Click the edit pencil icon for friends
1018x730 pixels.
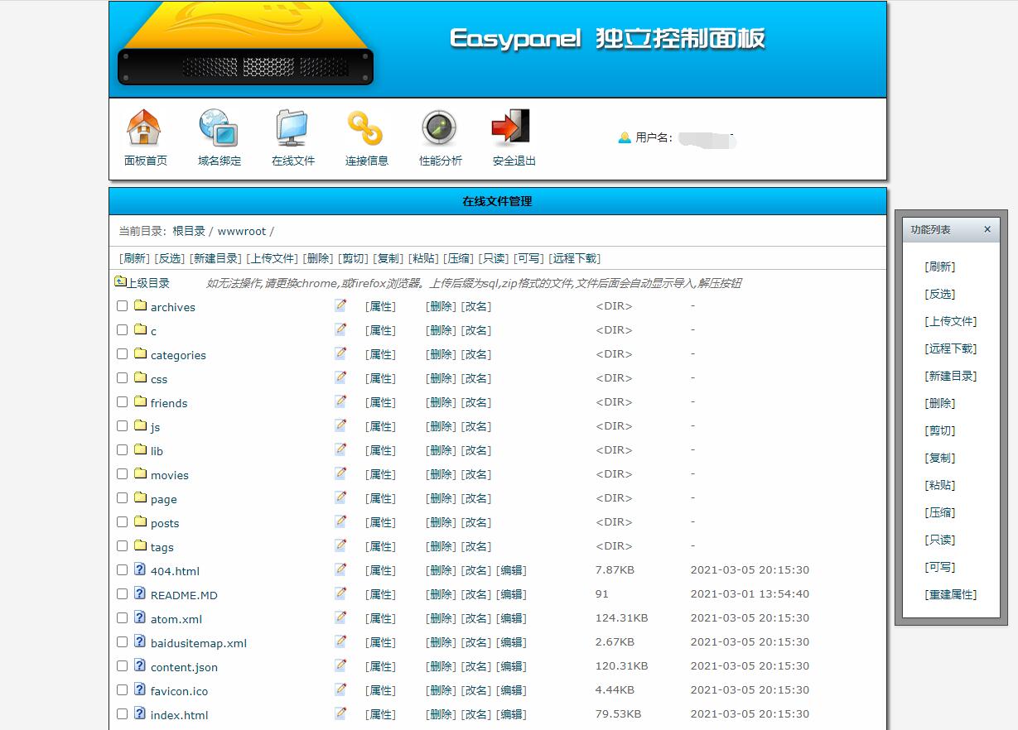point(340,401)
